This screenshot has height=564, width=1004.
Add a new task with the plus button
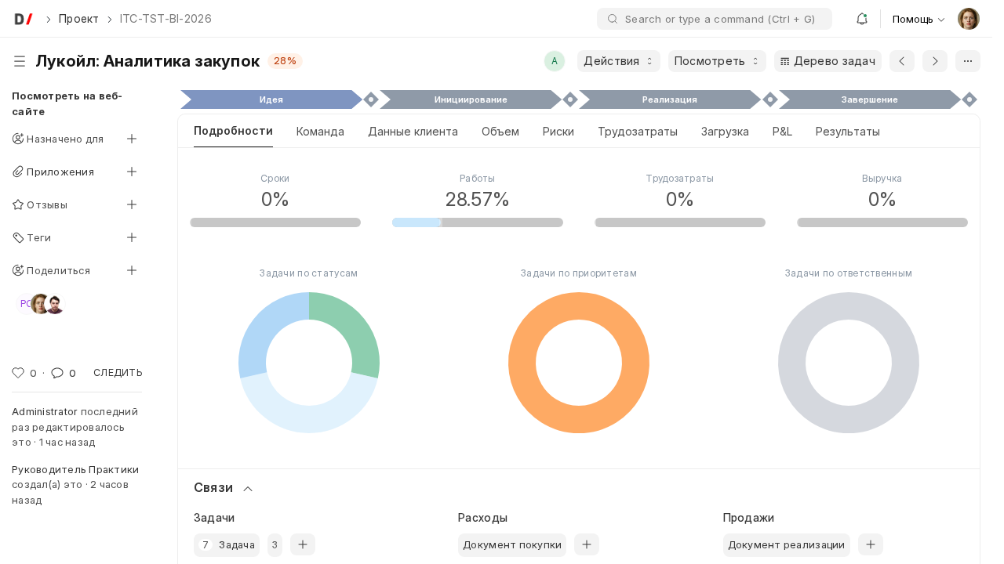click(x=303, y=544)
